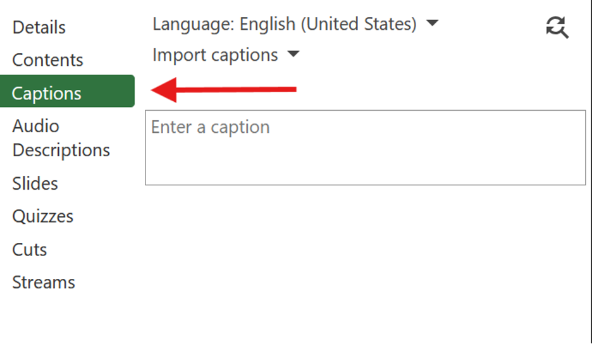Image resolution: width=592 pixels, height=344 pixels.
Task: Click blank panel space below caption box
Action: [x=365, y=259]
